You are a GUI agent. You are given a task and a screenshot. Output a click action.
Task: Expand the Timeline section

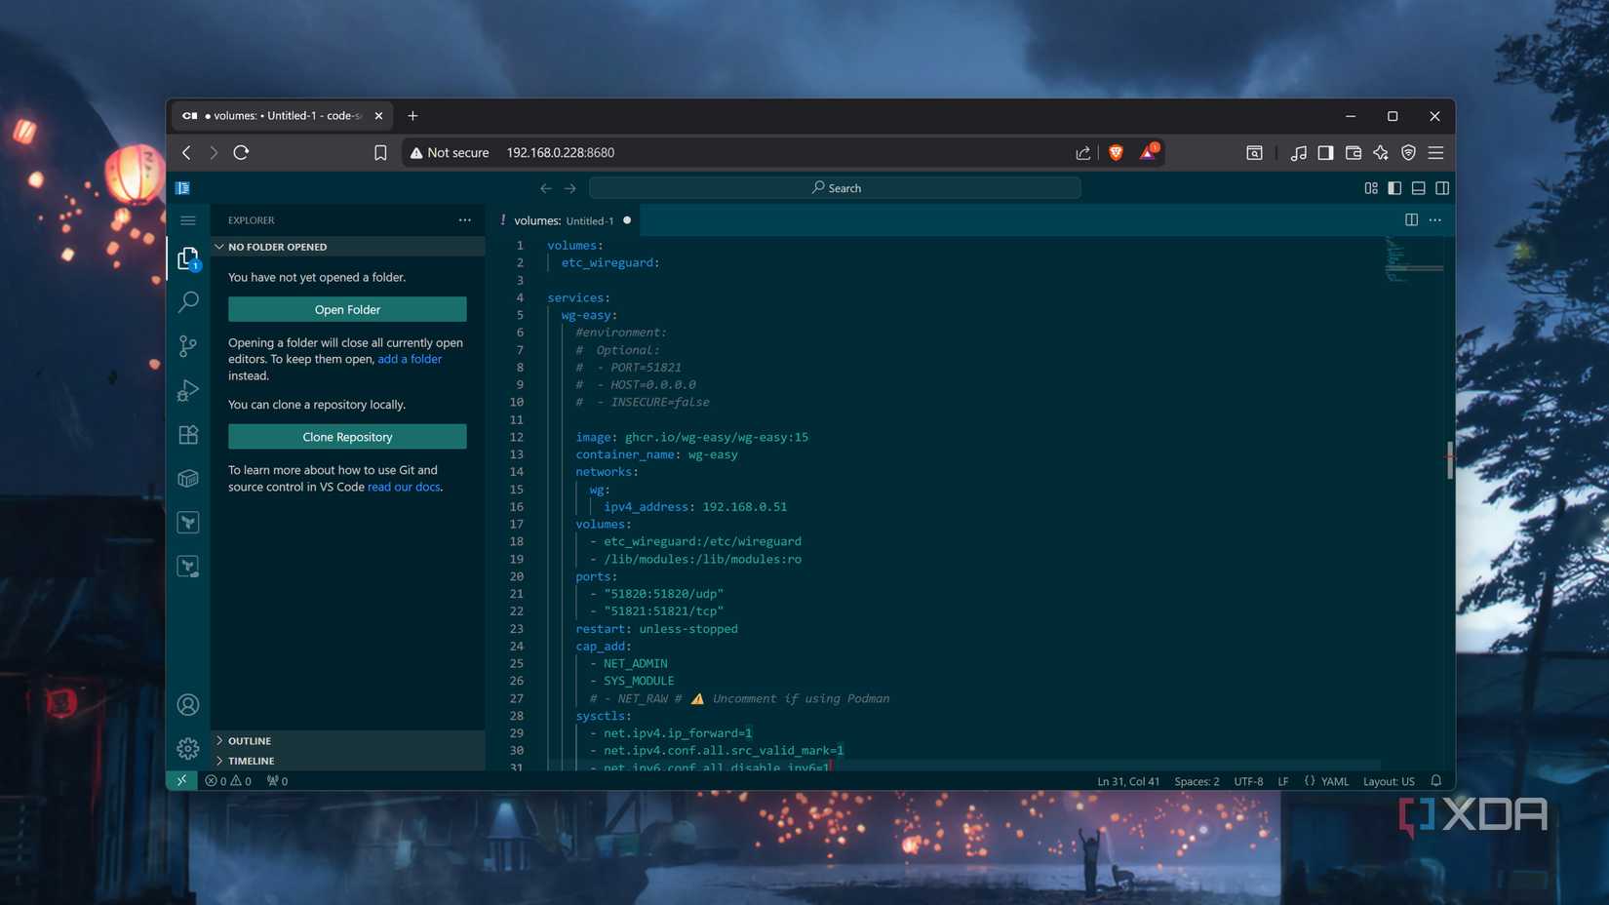pyautogui.click(x=251, y=761)
